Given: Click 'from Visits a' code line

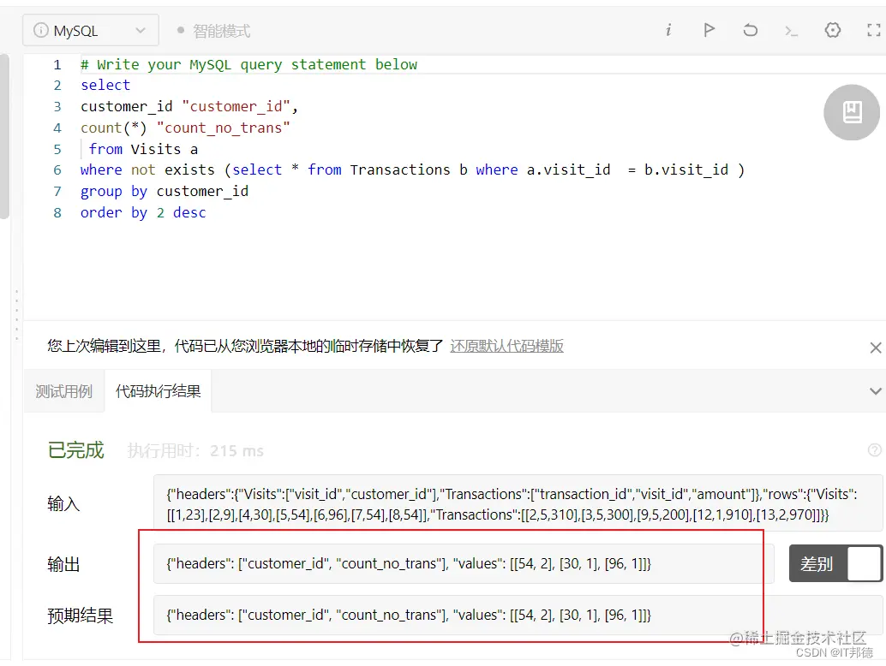Looking at the screenshot, I should coord(143,150).
